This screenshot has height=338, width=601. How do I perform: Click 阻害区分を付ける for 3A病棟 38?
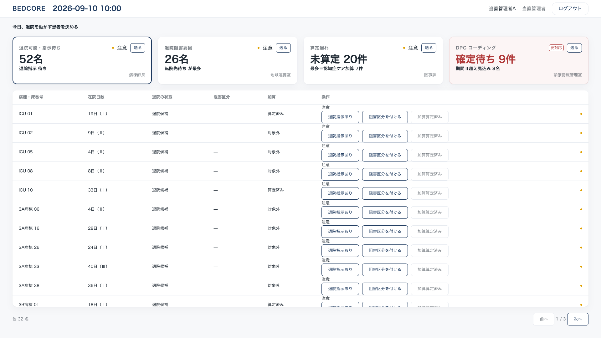[x=385, y=289]
